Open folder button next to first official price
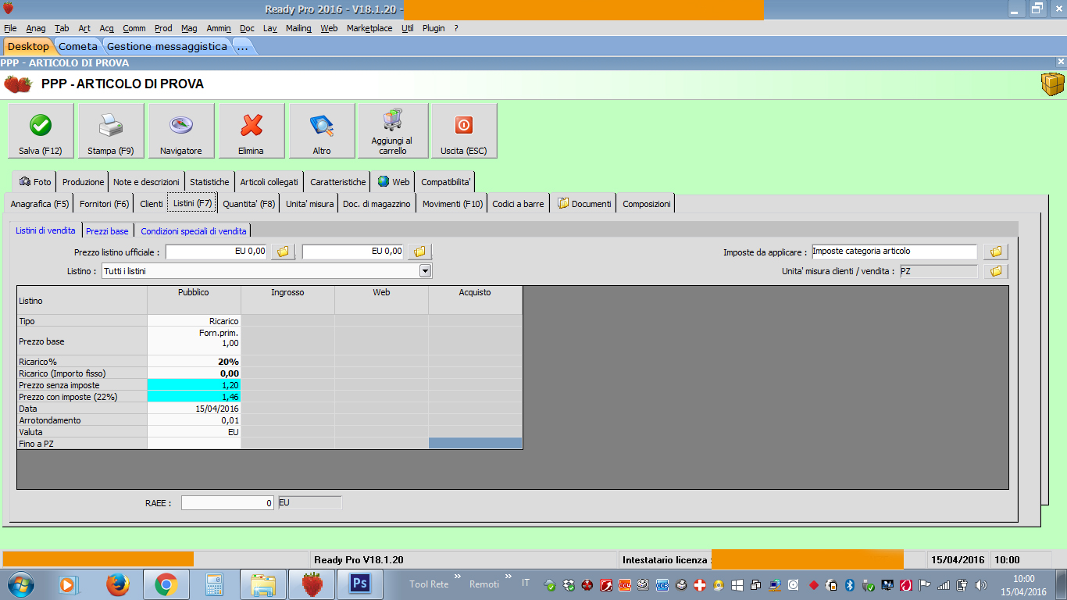 pyautogui.click(x=283, y=252)
